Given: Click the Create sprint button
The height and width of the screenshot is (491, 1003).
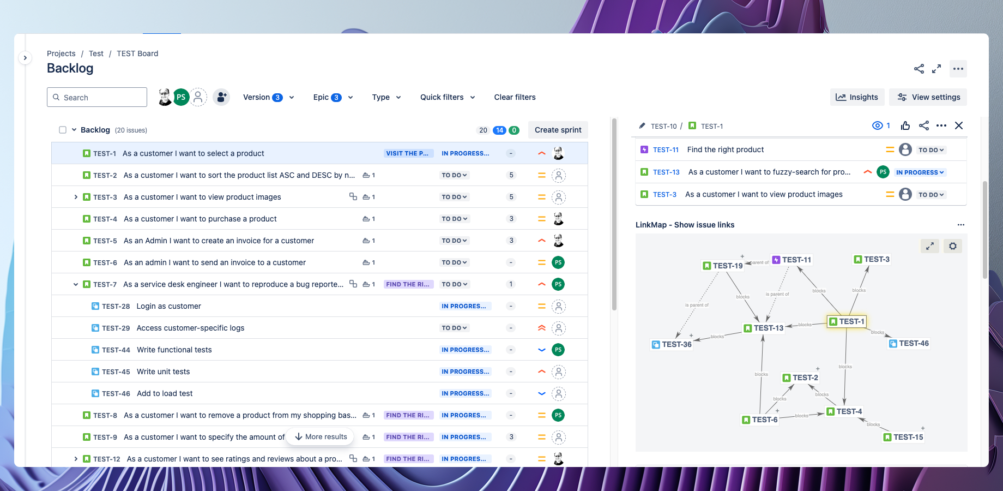Looking at the screenshot, I should click(x=558, y=130).
